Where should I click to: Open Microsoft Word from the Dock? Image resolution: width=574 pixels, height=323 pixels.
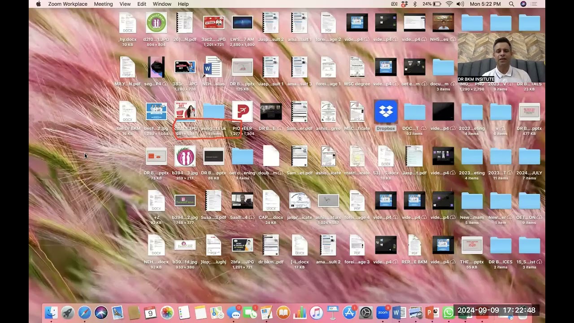pos(399,313)
